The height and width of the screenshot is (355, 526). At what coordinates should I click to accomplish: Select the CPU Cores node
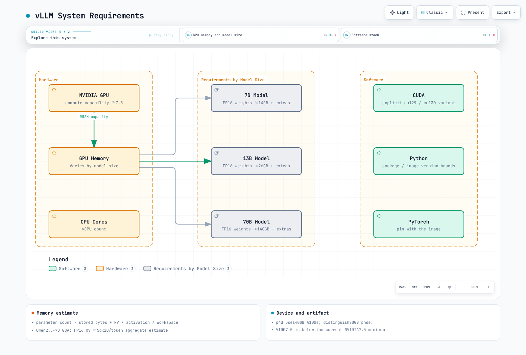point(94,224)
